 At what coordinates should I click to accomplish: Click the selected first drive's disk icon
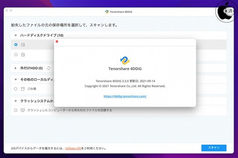(x=23, y=45)
